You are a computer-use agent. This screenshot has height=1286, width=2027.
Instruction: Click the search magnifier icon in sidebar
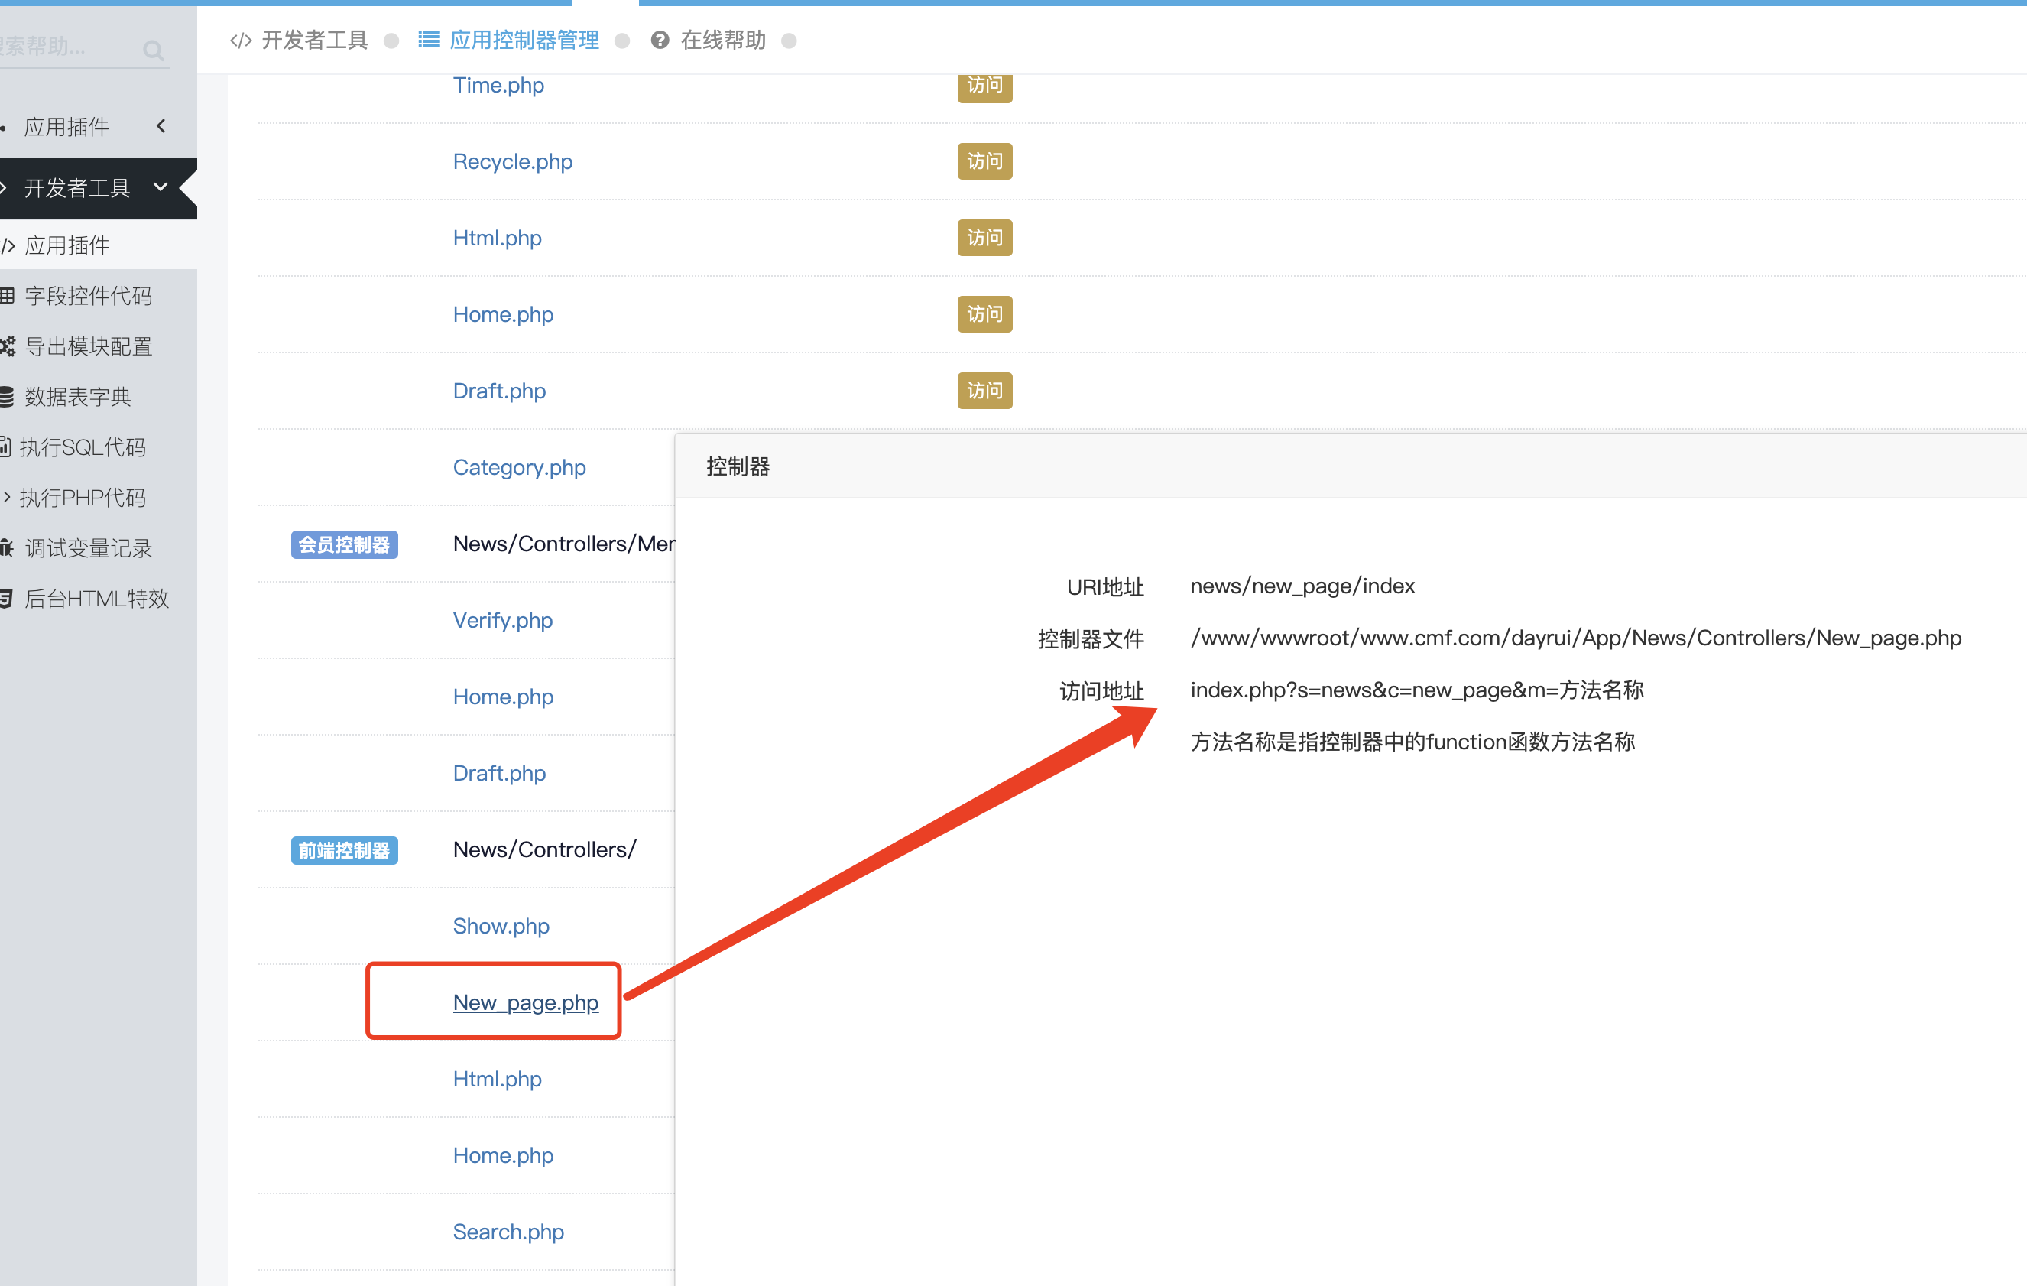(x=153, y=51)
